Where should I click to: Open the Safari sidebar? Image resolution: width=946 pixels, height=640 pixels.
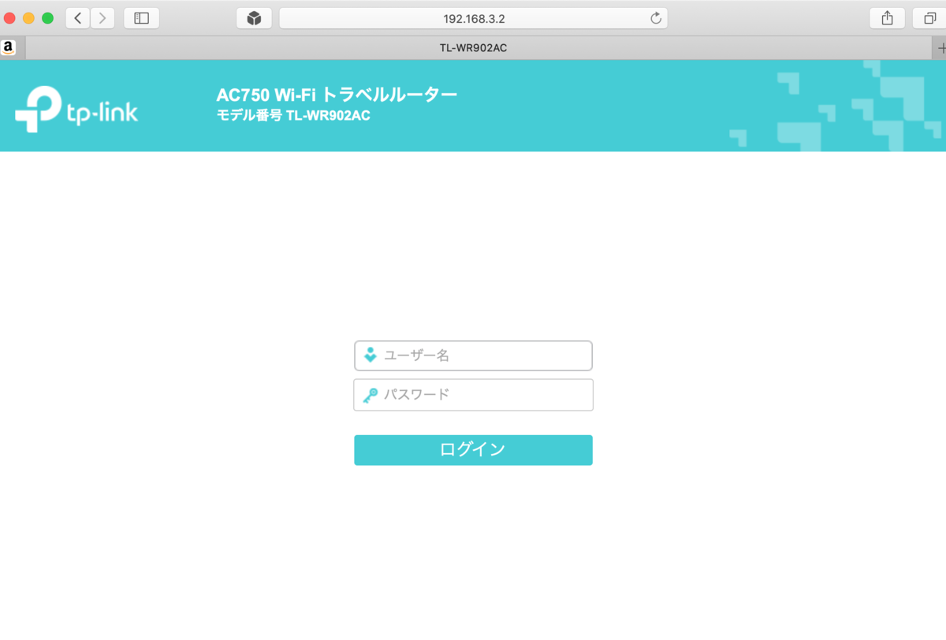coord(141,17)
